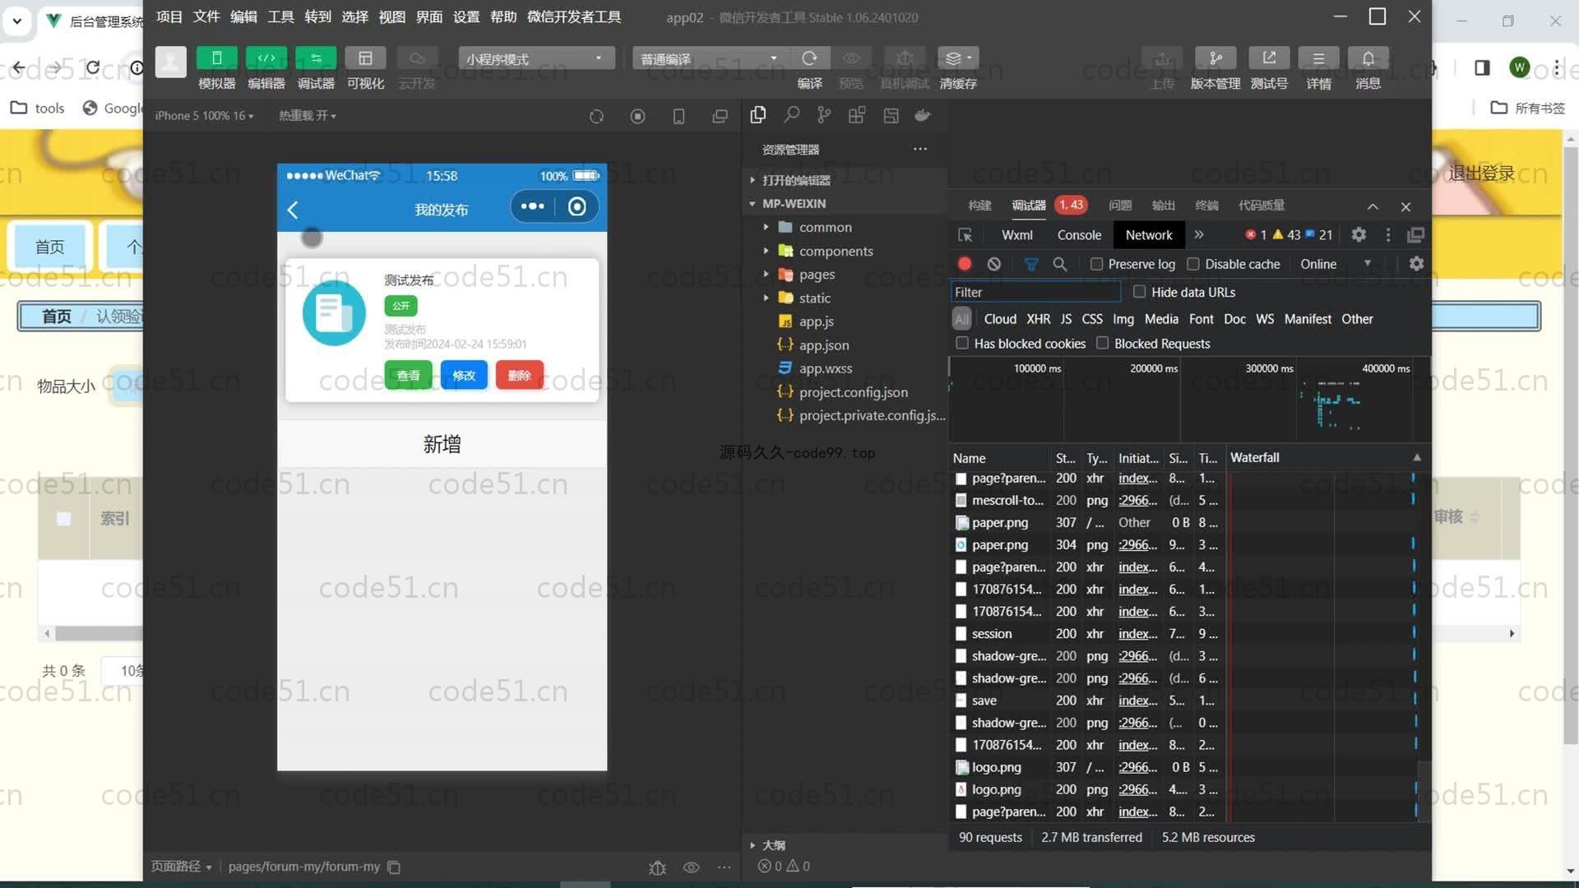
Task: Open 项目 menu
Action: point(169,16)
